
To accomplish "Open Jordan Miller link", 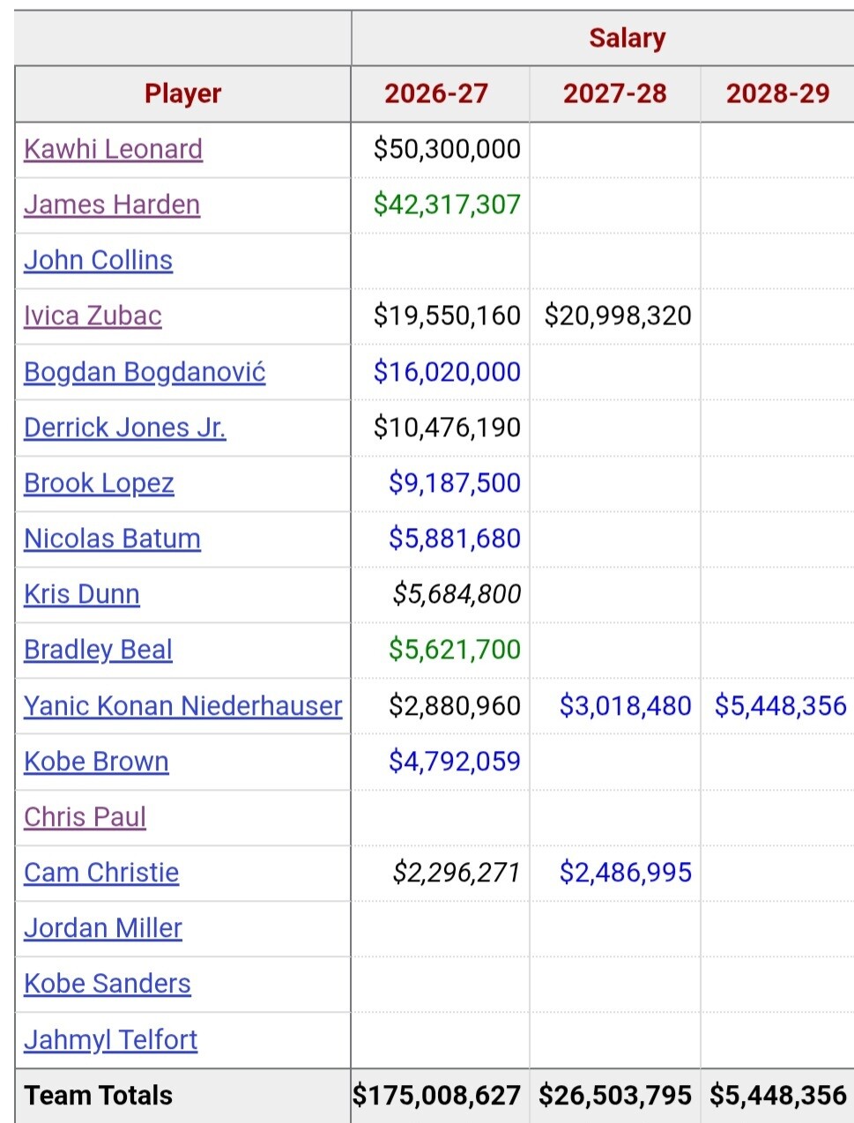I will (x=103, y=928).
